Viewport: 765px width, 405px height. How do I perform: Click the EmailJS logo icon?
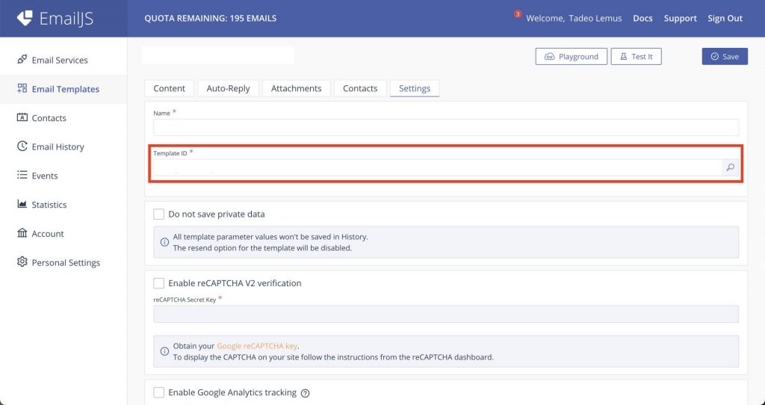(25, 18)
